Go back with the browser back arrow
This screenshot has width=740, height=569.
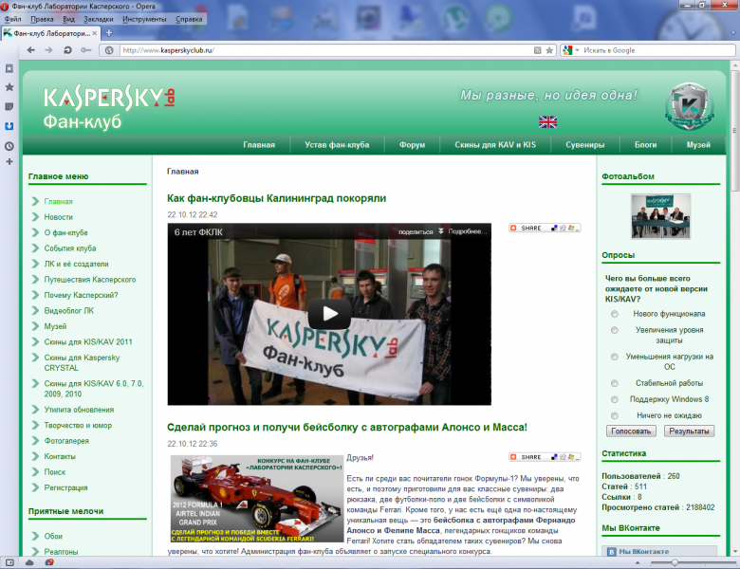coord(31,50)
